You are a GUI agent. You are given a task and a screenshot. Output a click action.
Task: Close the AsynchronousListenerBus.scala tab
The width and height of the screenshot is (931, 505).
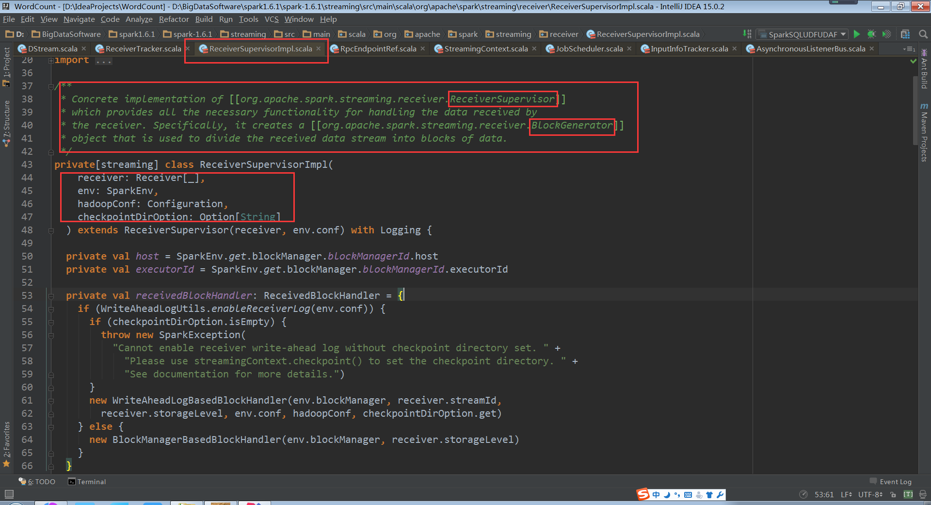(x=872, y=49)
